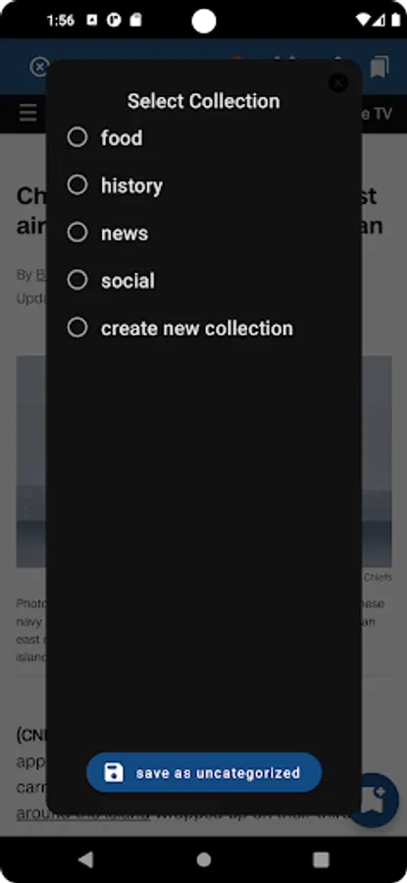Pick the news collection radio button
Image resolution: width=407 pixels, height=883 pixels.
(77, 232)
